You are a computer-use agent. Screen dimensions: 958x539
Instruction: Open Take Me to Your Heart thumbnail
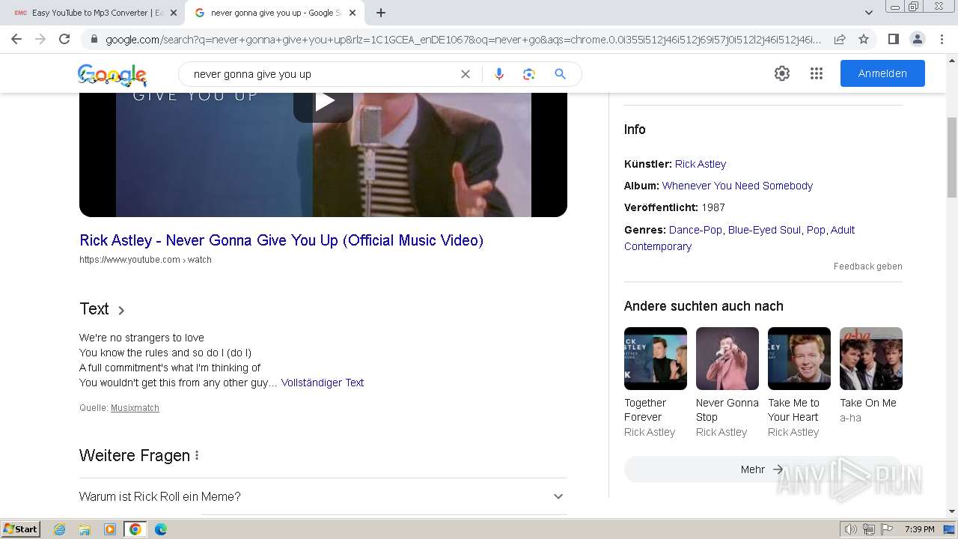[799, 359]
